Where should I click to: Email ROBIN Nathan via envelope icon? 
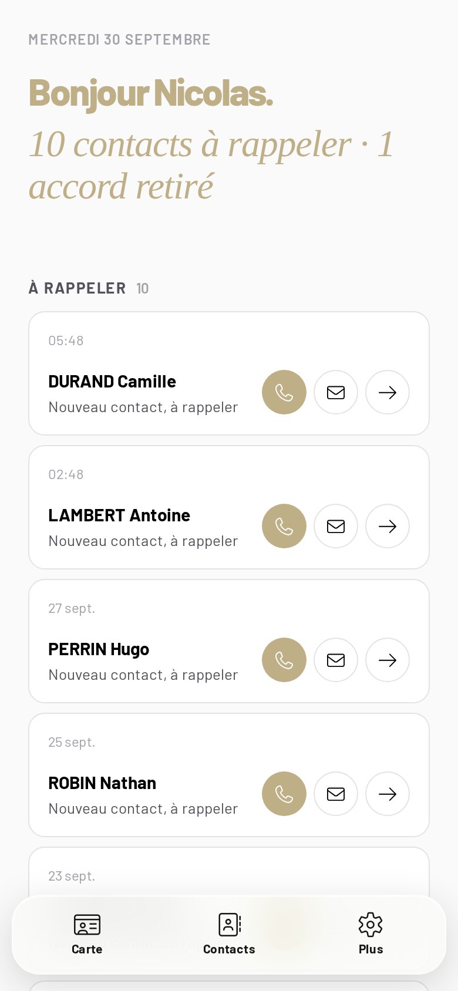[x=336, y=794]
